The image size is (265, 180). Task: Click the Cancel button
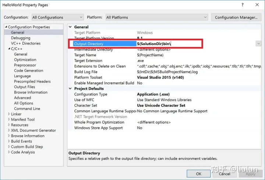tap(224, 174)
